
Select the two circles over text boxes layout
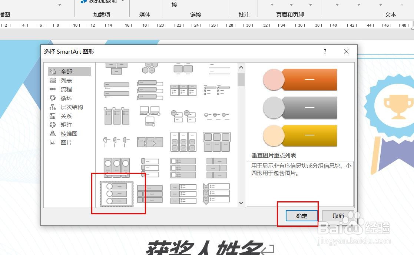coord(183,116)
